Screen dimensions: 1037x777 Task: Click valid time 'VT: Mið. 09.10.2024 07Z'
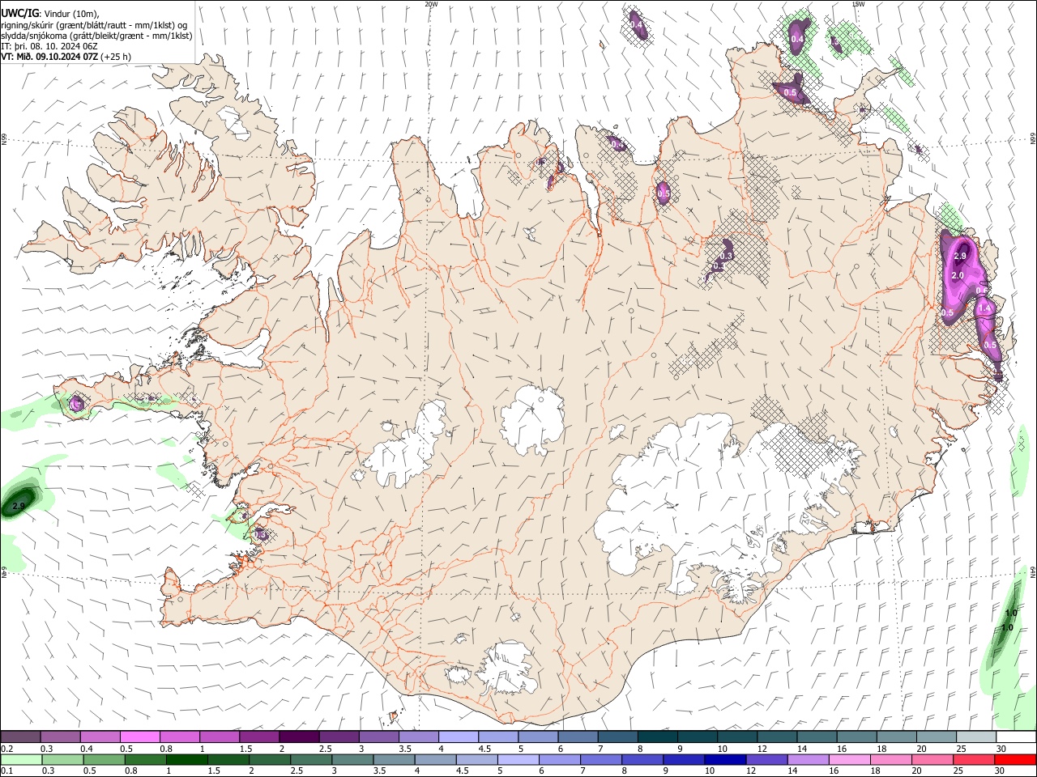50,57
